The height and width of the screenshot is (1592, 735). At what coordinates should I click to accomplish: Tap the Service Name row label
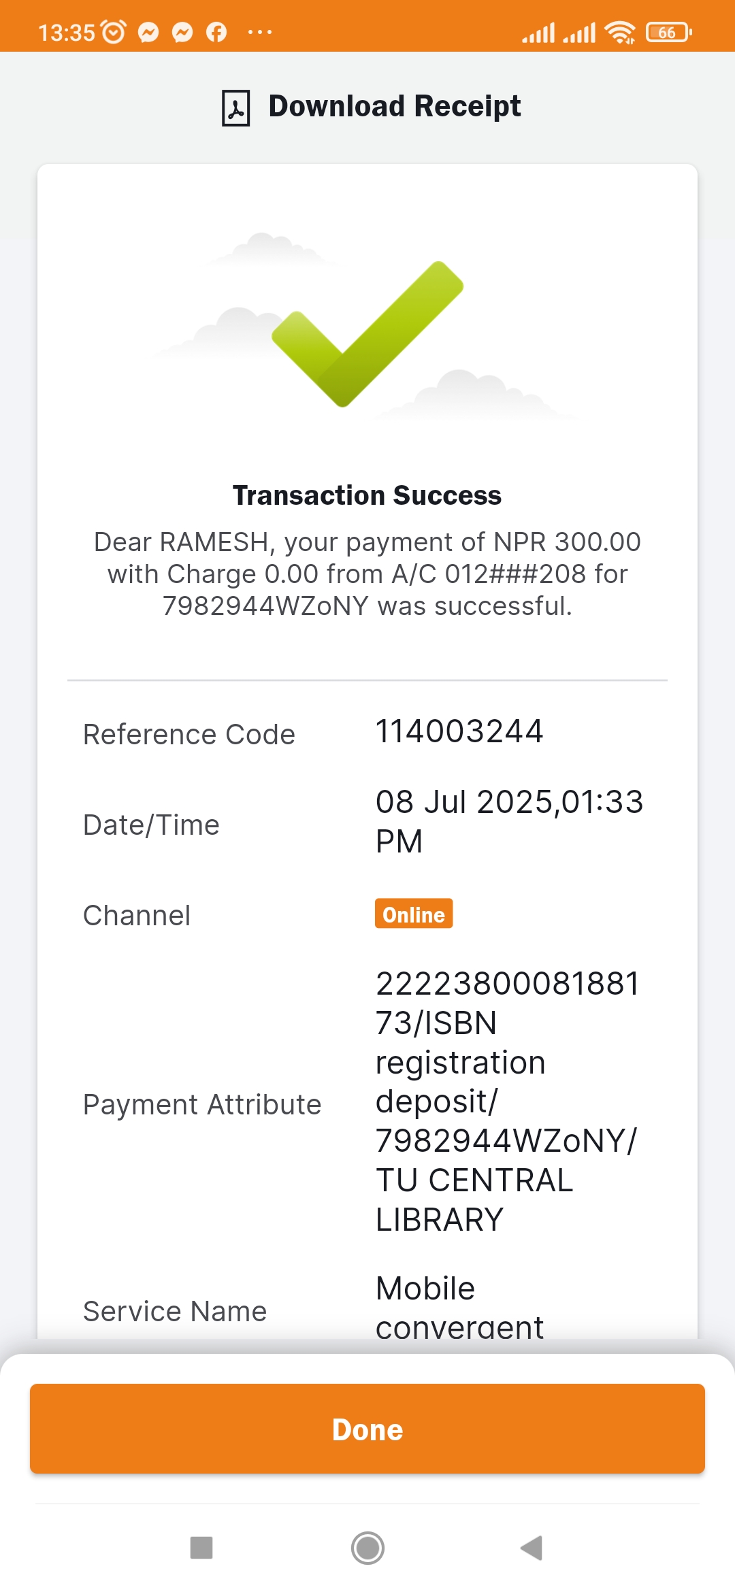coord(175,1311)
